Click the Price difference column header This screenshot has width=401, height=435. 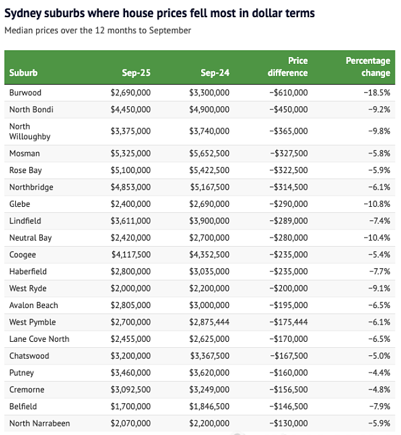coord(288,67)
